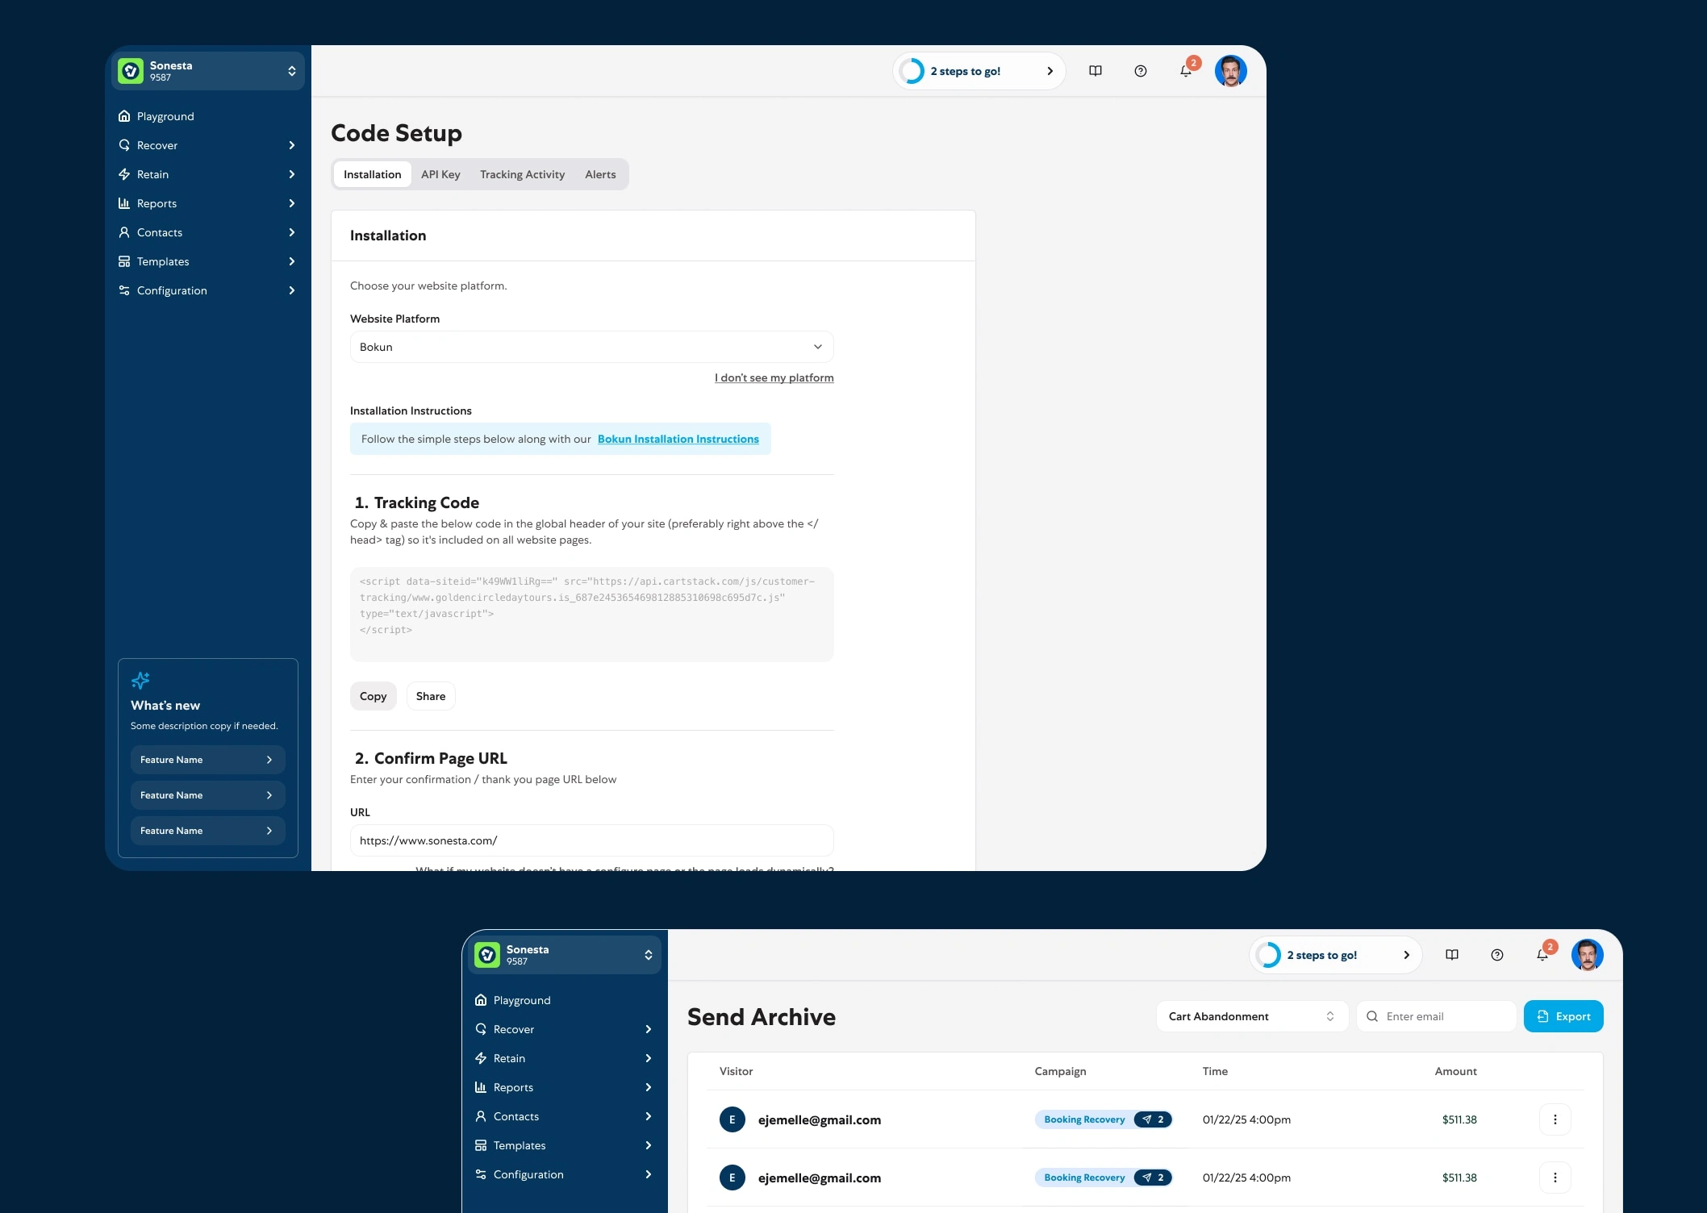Screen dimensions: 1707x1213
Task: Open notifications bell with badge in top header
Action: pyautogui.click(x=1185, y=71)
